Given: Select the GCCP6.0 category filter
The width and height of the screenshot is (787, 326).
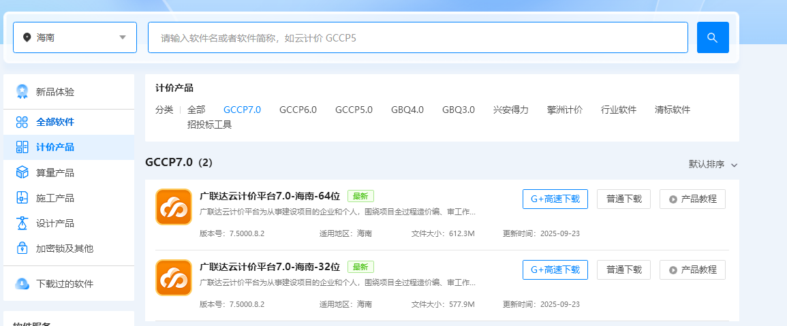Looking at the screenshot, I should pyautogui.click(x=298, y=110).
